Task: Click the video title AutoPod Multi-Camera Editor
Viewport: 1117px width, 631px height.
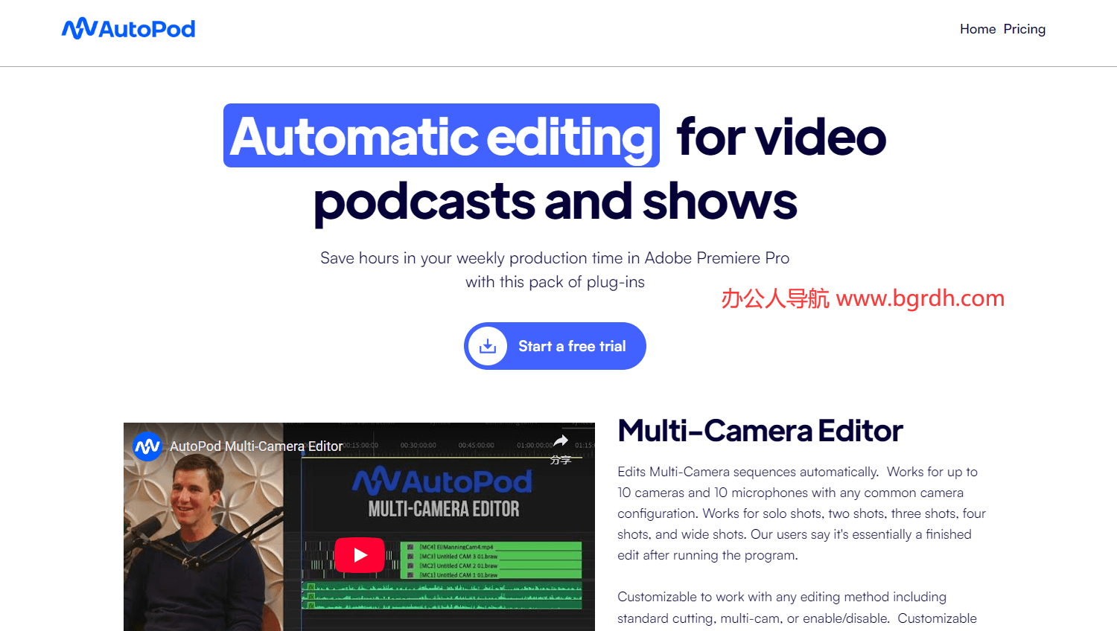Action: click(x=256, y=446)
